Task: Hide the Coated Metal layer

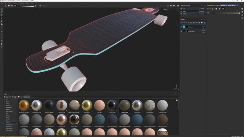Action: pos(181,31)
